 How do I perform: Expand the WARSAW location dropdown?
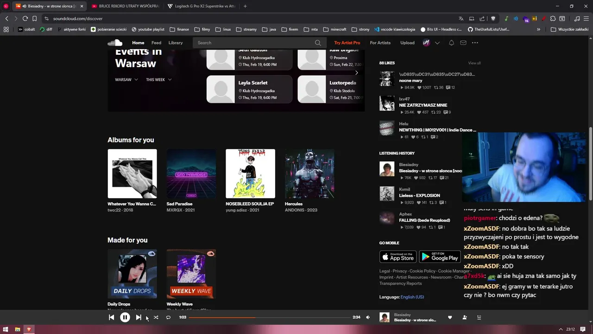coord(126,80)
